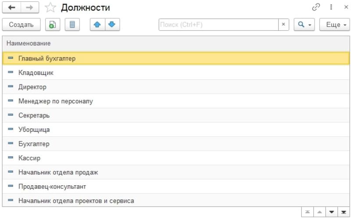Go one page up in the list
This screenshot has width=351, height=219.
tap(320, 212)
